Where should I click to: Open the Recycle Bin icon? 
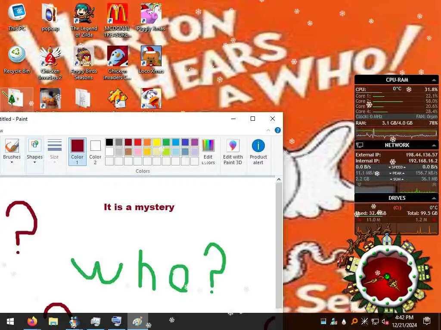[17, 59]
